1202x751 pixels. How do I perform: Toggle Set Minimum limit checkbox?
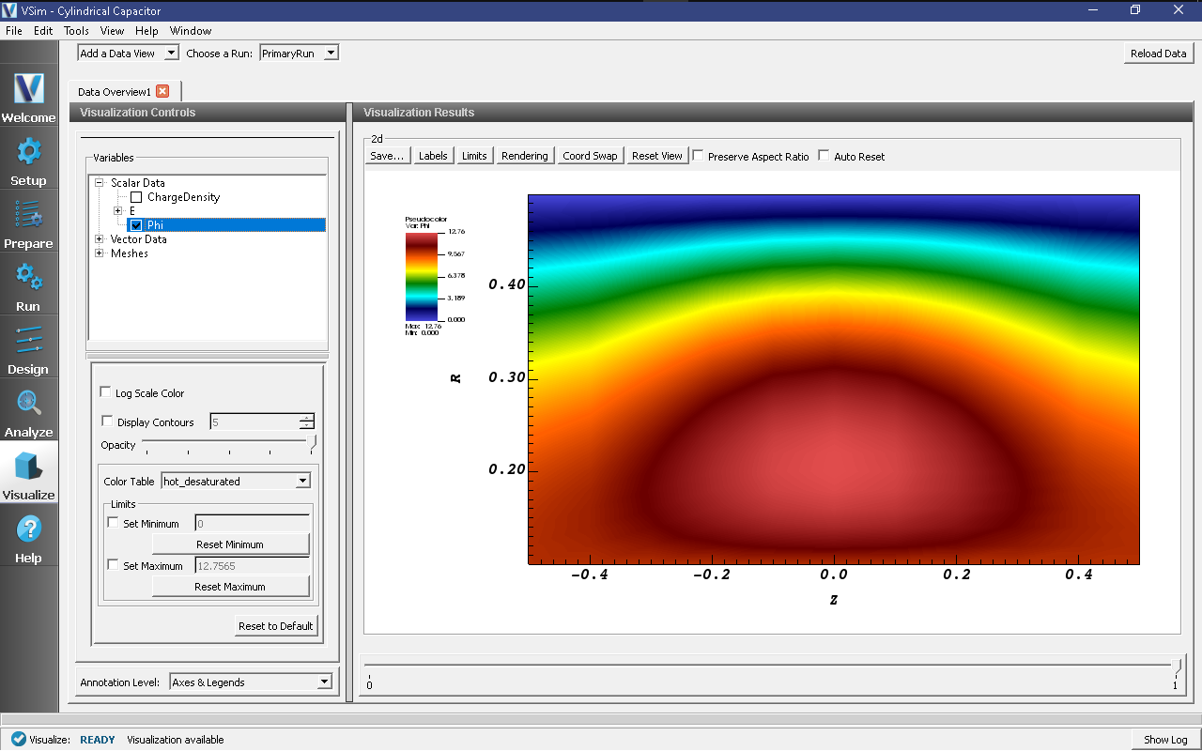[114, 523]
